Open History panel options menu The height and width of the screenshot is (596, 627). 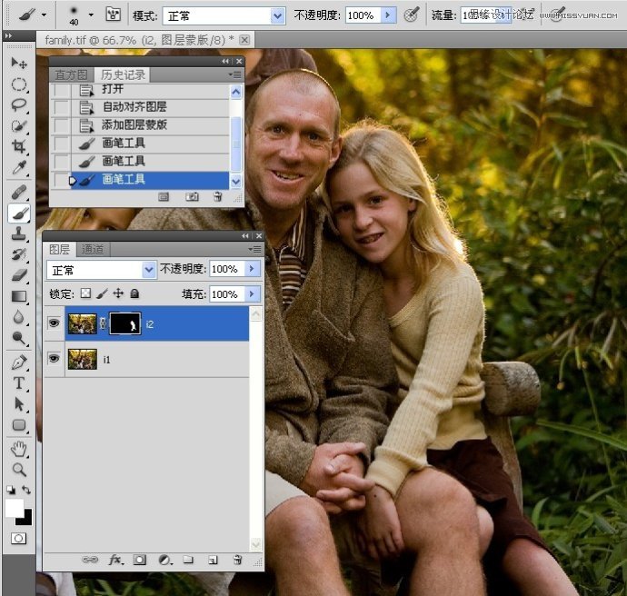pos(235,74)
